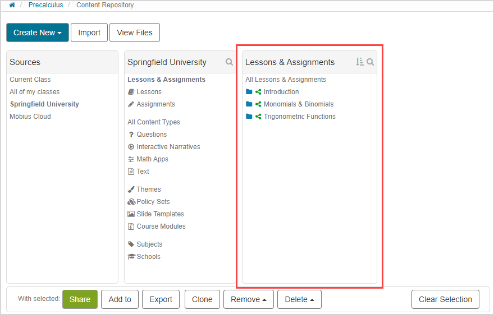Expand the Delete dropdown menu
Viewport: 494px width, 315px height.
coord(299,299)
